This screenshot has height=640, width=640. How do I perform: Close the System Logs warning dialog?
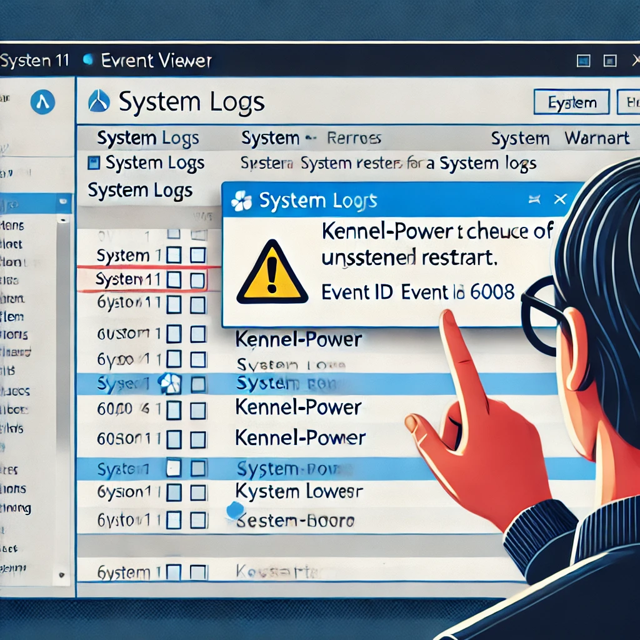click(x=560, y=199)
